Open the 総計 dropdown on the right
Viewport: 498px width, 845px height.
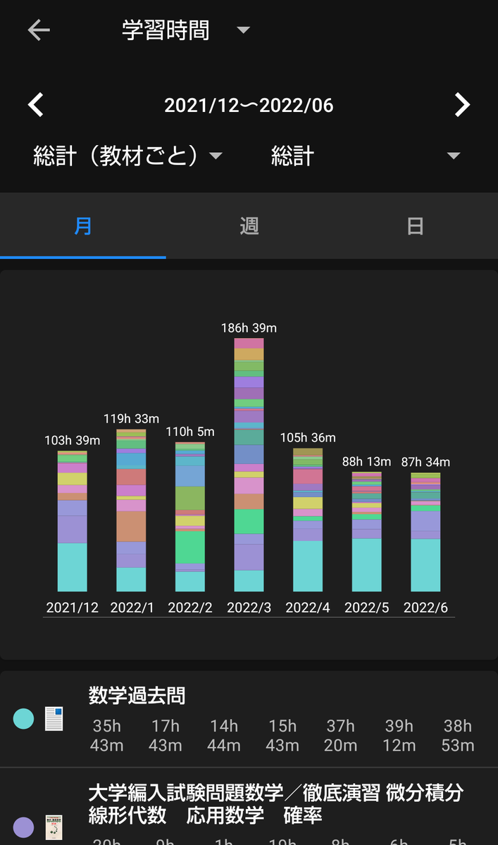click(x=366, y=156)
